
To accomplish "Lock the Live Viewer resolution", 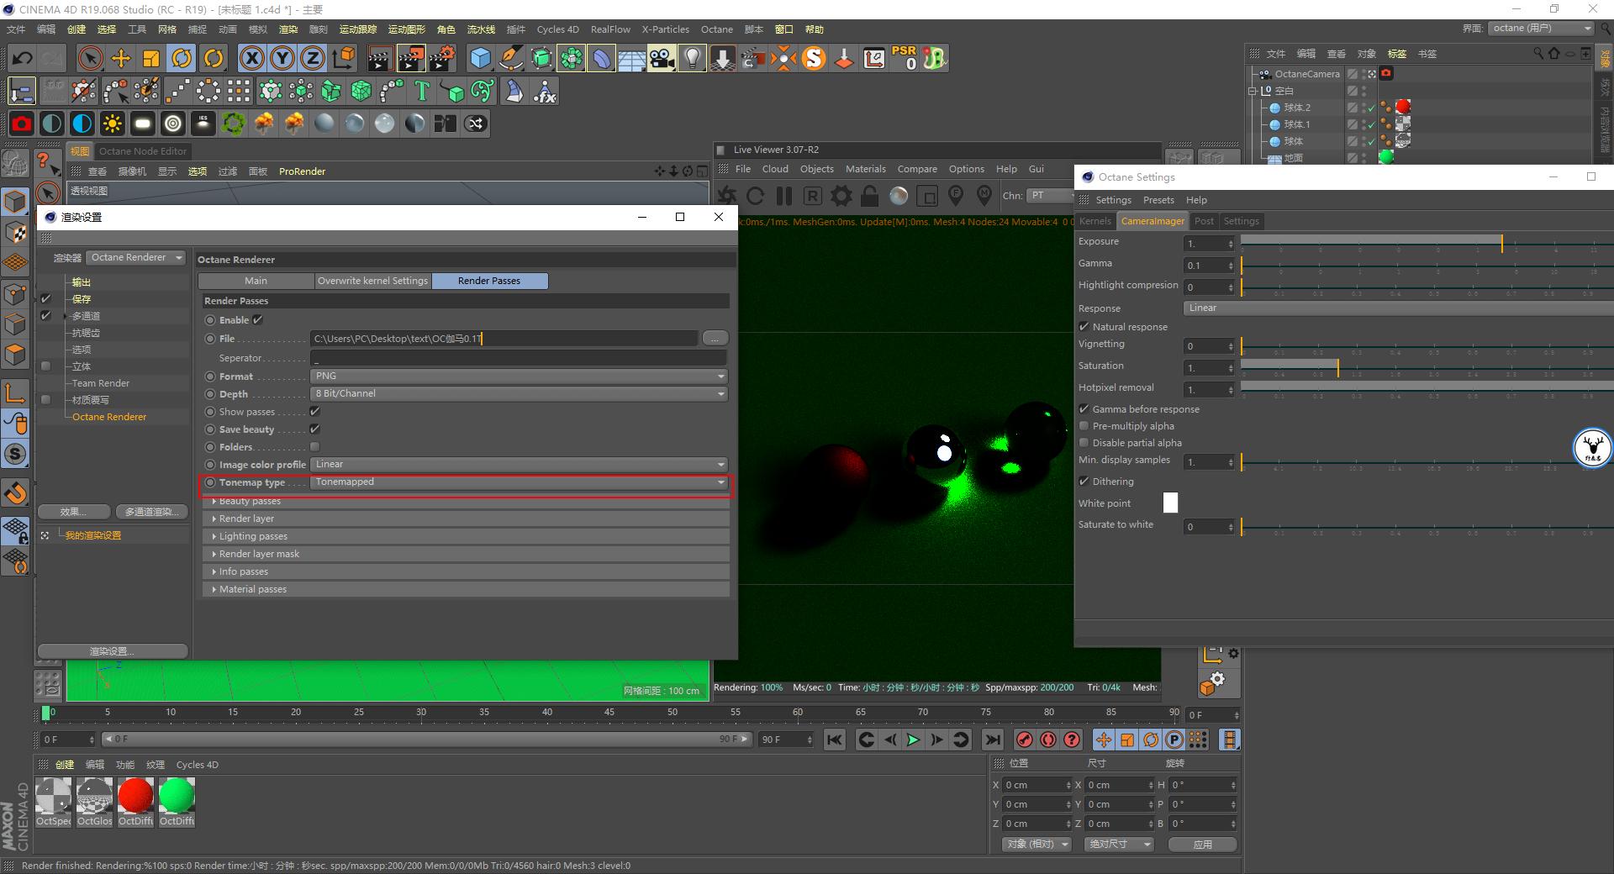I will point(869,196).
